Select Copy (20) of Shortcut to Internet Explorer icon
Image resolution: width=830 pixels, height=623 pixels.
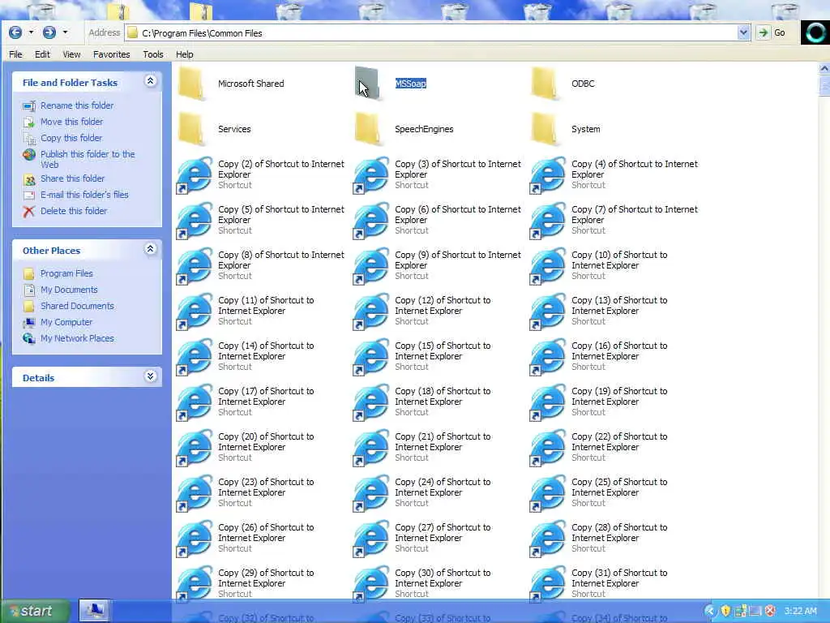(195, 448)
